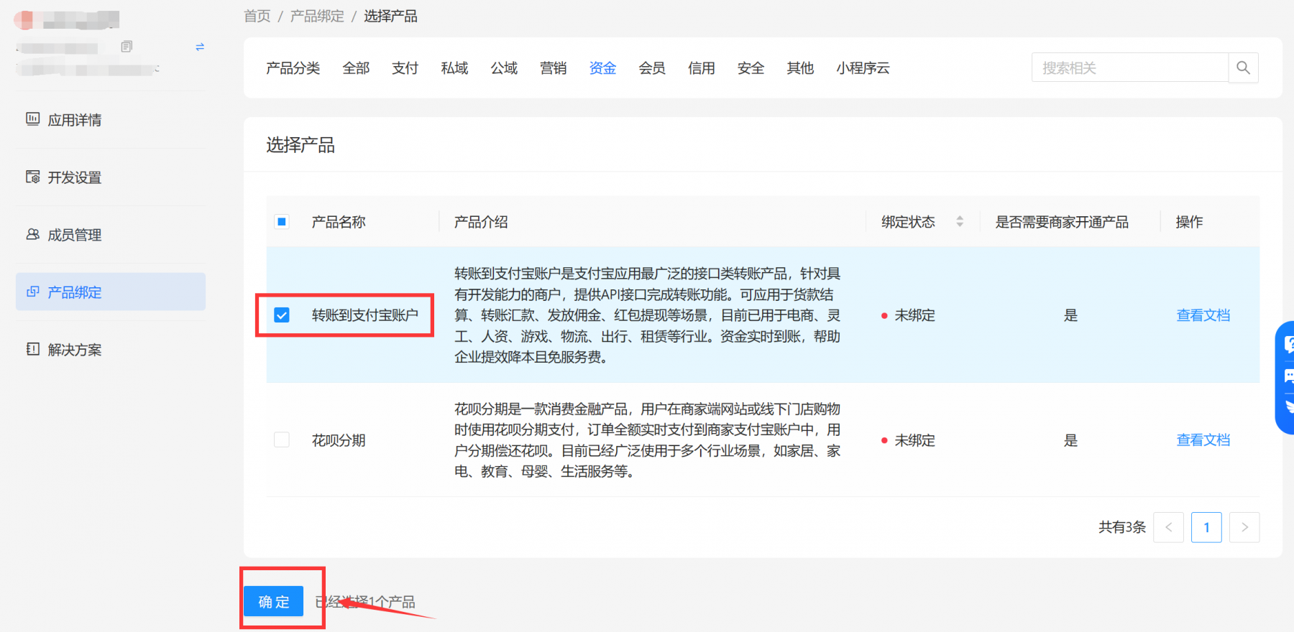Click the 绑定状态 column header

[x=908, y=222]
